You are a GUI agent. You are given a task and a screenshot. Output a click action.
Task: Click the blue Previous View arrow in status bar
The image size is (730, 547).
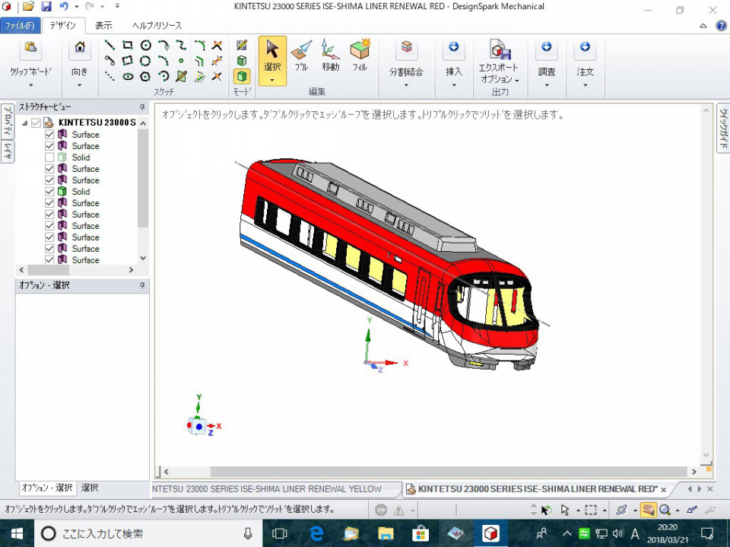click(692, 510)
